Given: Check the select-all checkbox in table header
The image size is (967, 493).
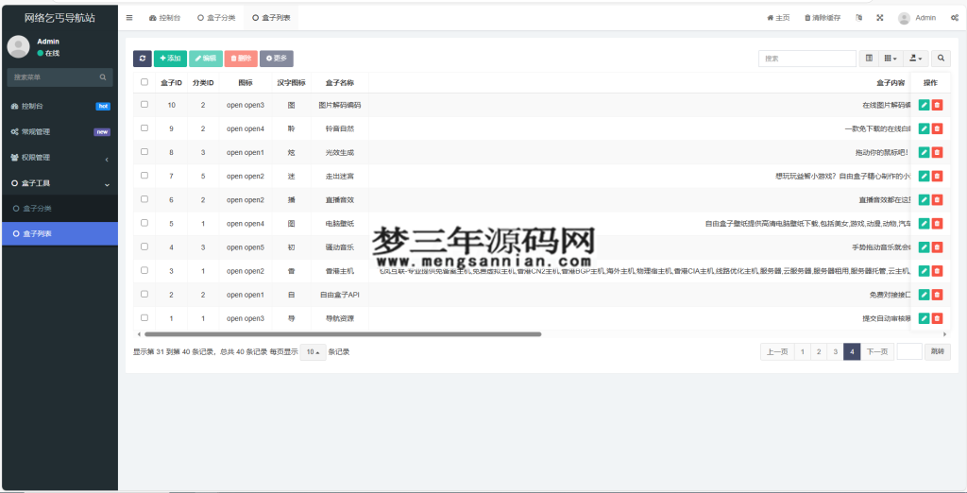Looking at the screenshot, I should tap(144, 81).
